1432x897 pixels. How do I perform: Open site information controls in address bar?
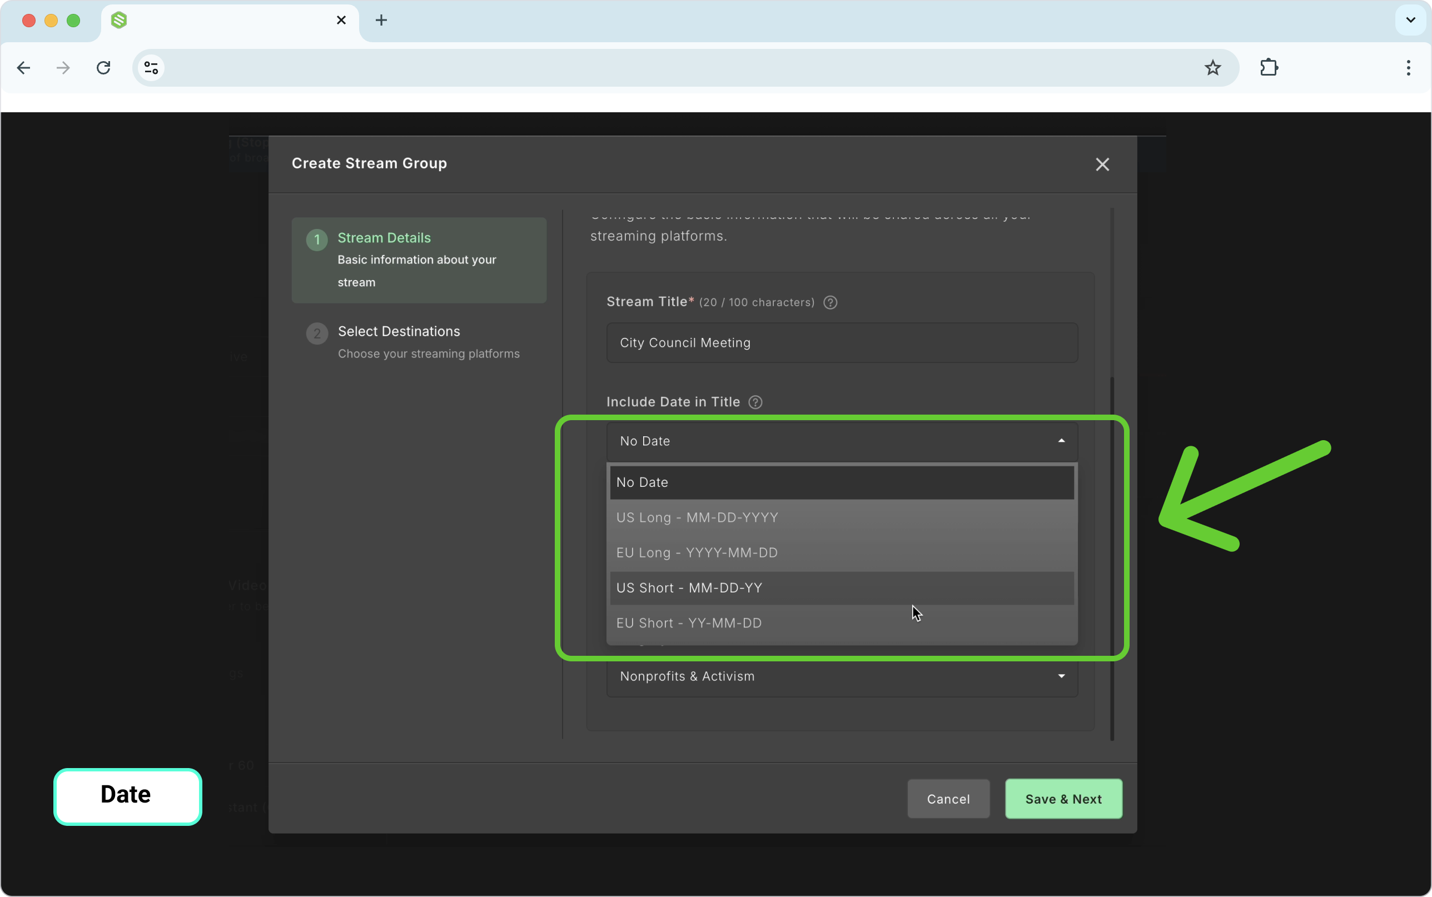[151, 68]
